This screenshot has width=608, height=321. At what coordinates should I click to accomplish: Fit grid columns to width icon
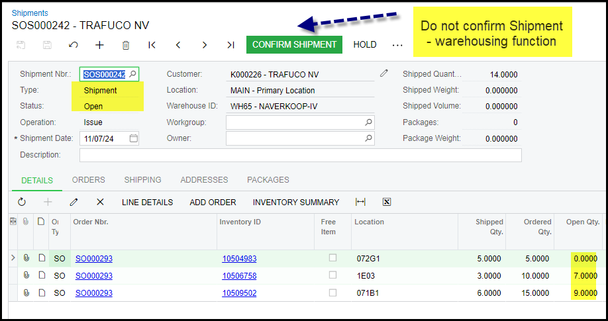(360, 202)
